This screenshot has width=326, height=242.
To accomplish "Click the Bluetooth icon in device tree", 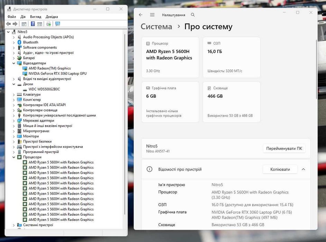I will (x=19, y=42).
